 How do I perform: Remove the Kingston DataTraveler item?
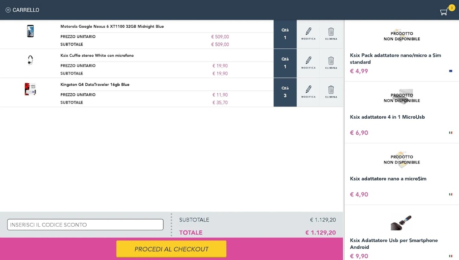pos(331,92)
